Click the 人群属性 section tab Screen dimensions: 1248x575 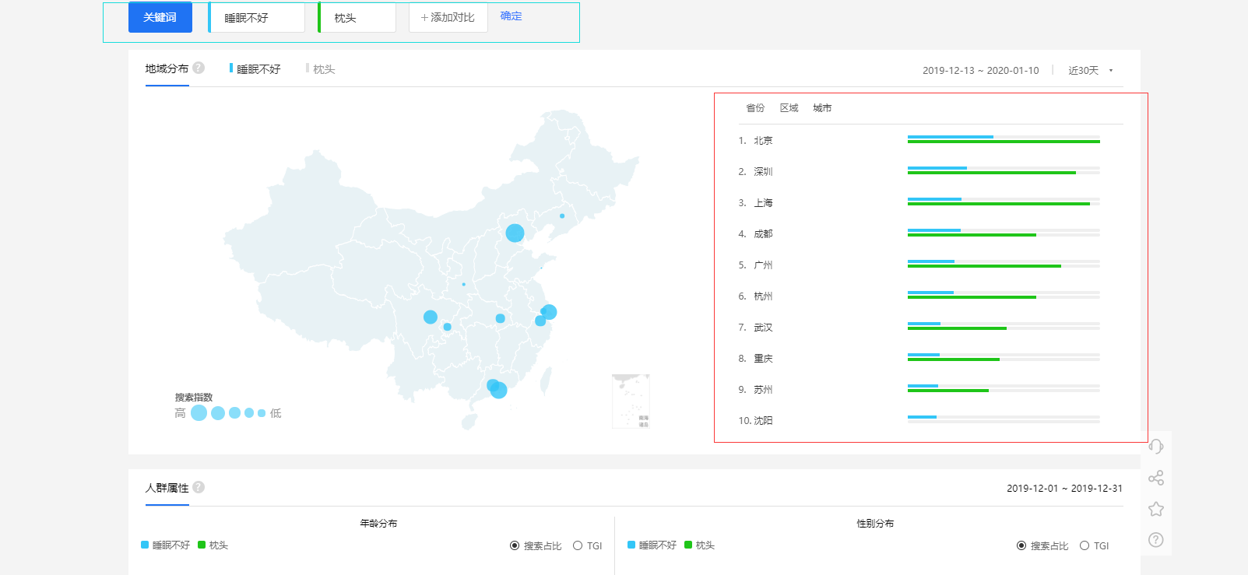[167, 488]
